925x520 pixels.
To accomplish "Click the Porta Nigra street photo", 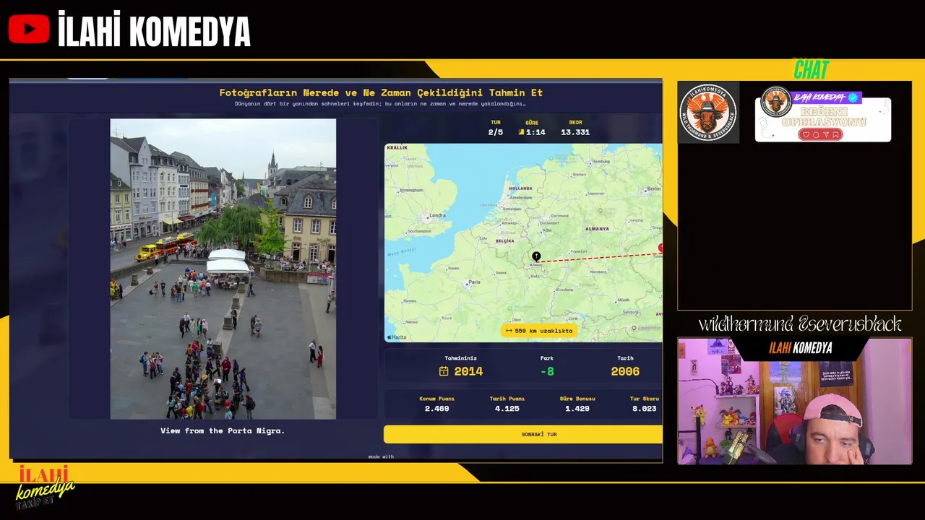I will [x=223, y=269].
